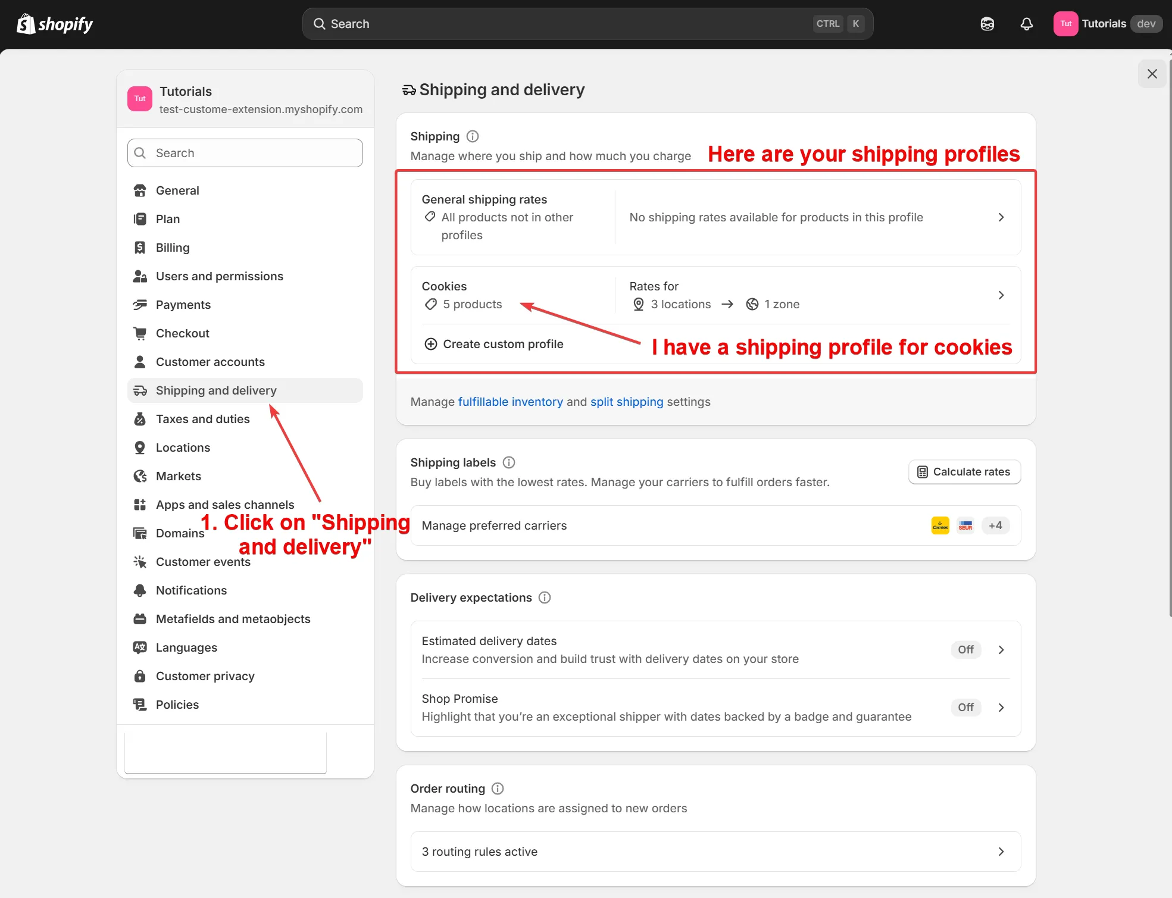Click the info icon next to Order routing

498,789
